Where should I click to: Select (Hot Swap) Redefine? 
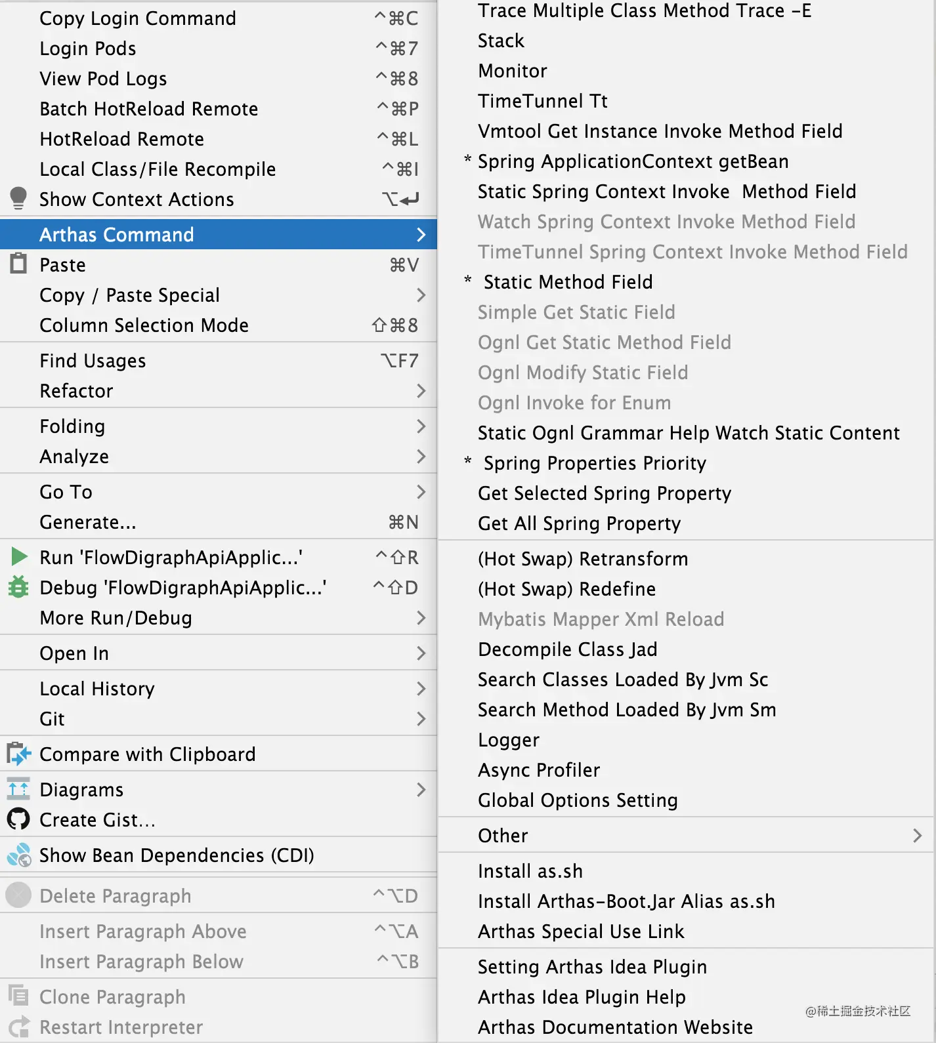(x=686, y=589)
